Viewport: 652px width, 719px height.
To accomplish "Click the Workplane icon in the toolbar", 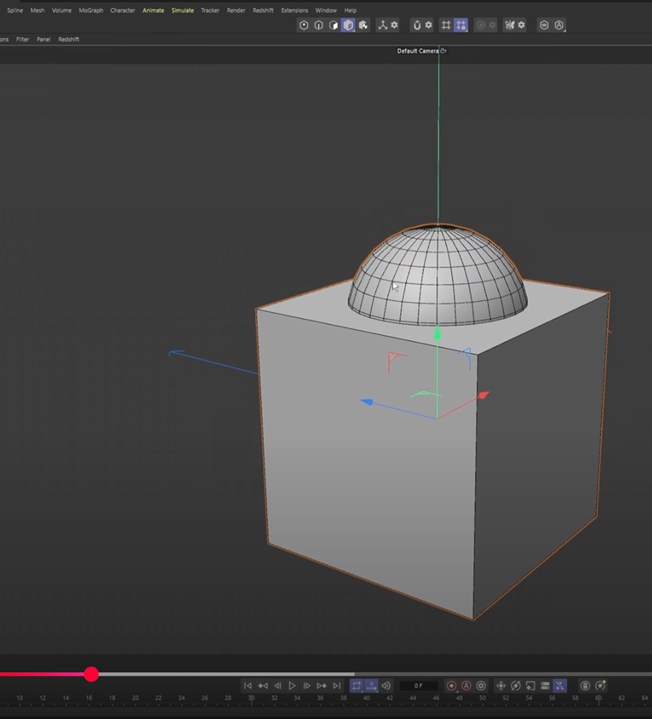I will pos(445,25).
